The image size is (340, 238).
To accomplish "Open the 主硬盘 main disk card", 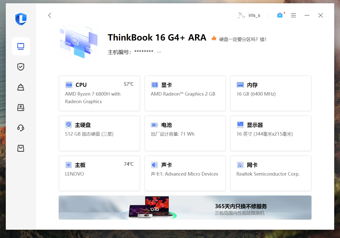I will 99,133.
